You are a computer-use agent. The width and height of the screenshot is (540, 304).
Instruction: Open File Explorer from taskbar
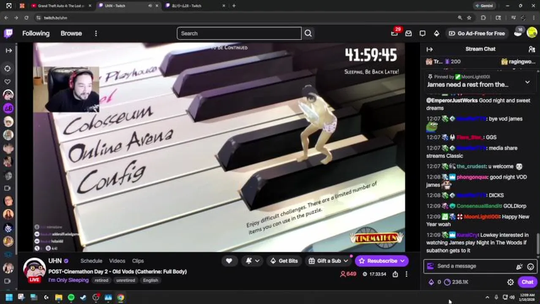tap(59, 297)
